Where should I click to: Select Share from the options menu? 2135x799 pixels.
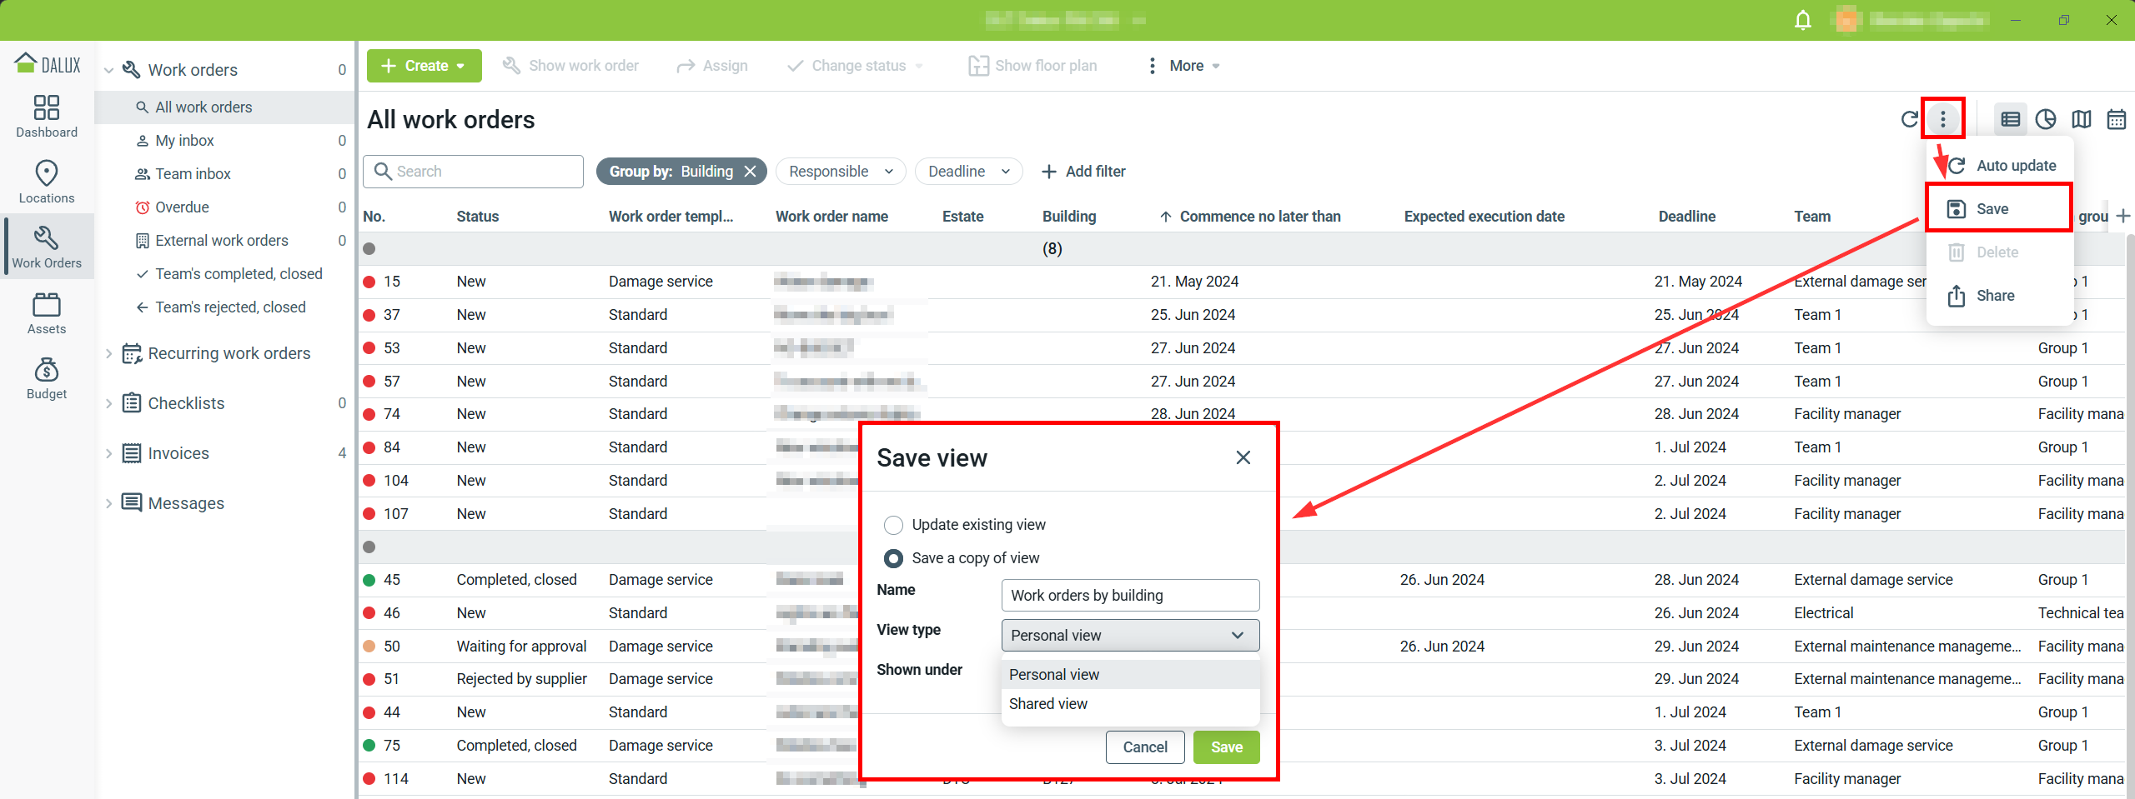[x=1994, y=296]
